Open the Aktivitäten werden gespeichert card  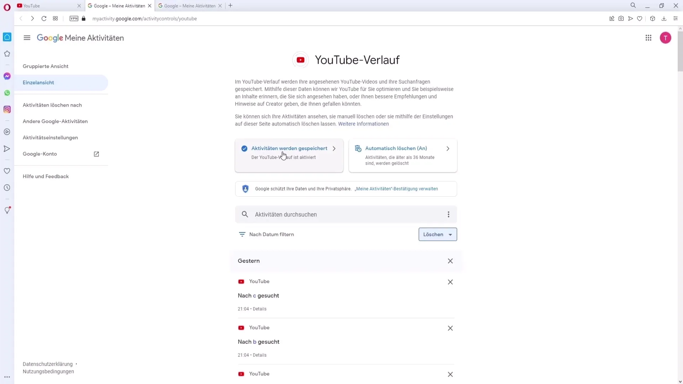click(289, 155)
